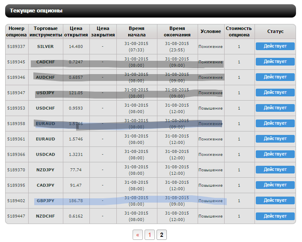Click Действует button for NZDCHF option
This screenshot has width=302, height=242.
coord(275,216)
